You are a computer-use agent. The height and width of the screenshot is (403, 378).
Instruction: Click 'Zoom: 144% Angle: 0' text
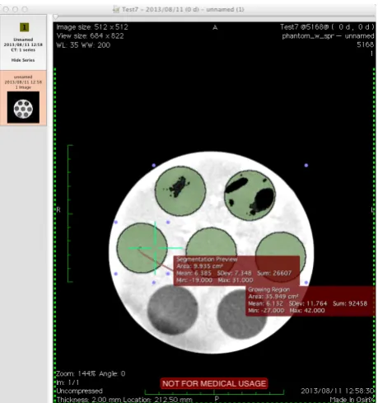tap(91, 373)
